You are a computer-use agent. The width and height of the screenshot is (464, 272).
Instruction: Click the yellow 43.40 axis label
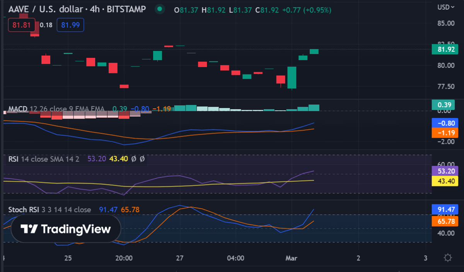tap(445, 181)
